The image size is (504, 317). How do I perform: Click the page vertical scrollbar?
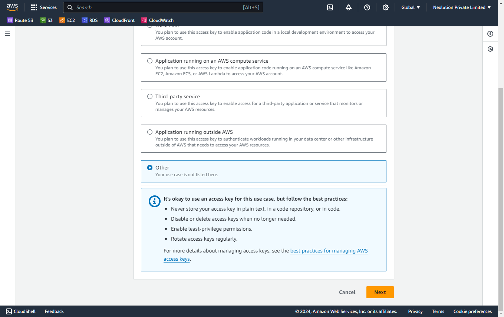501,185
